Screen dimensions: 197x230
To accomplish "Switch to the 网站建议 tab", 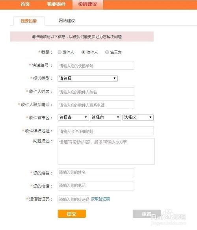I will pos(67,21).
